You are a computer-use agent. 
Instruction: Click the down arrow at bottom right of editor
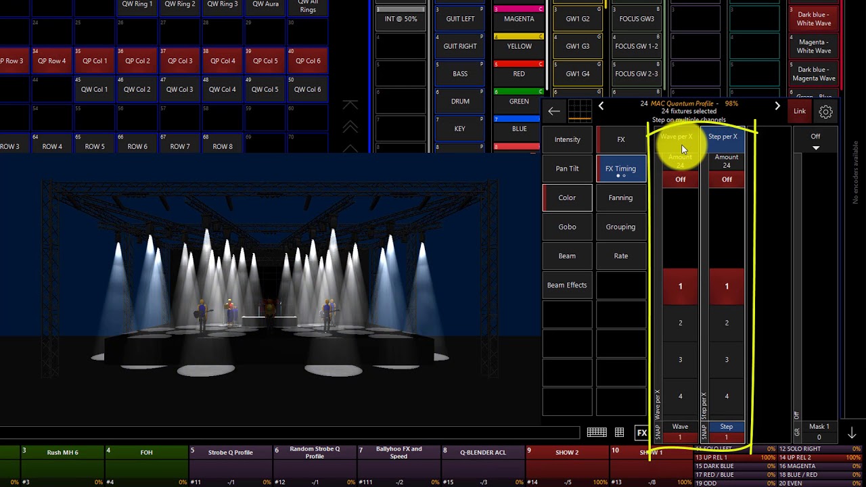pos(852,433)
